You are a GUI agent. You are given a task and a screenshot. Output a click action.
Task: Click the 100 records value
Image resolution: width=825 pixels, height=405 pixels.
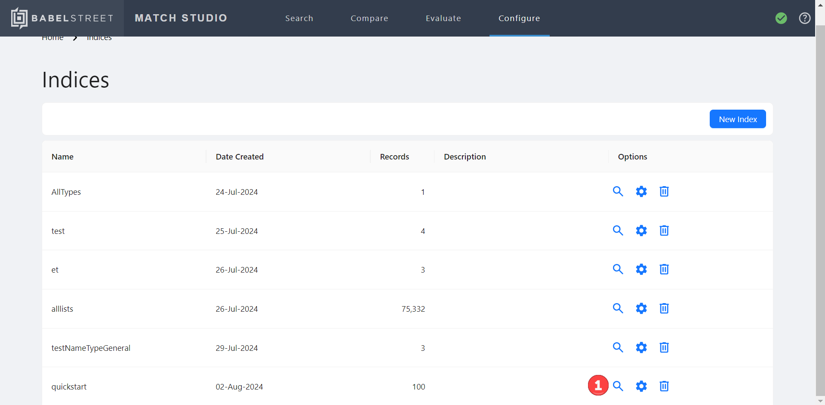coord(419,387)
